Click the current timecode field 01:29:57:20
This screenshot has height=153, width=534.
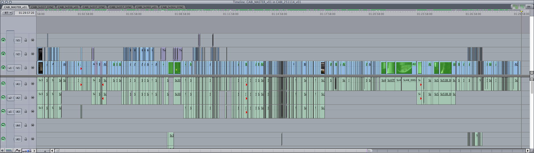(25, 13)
